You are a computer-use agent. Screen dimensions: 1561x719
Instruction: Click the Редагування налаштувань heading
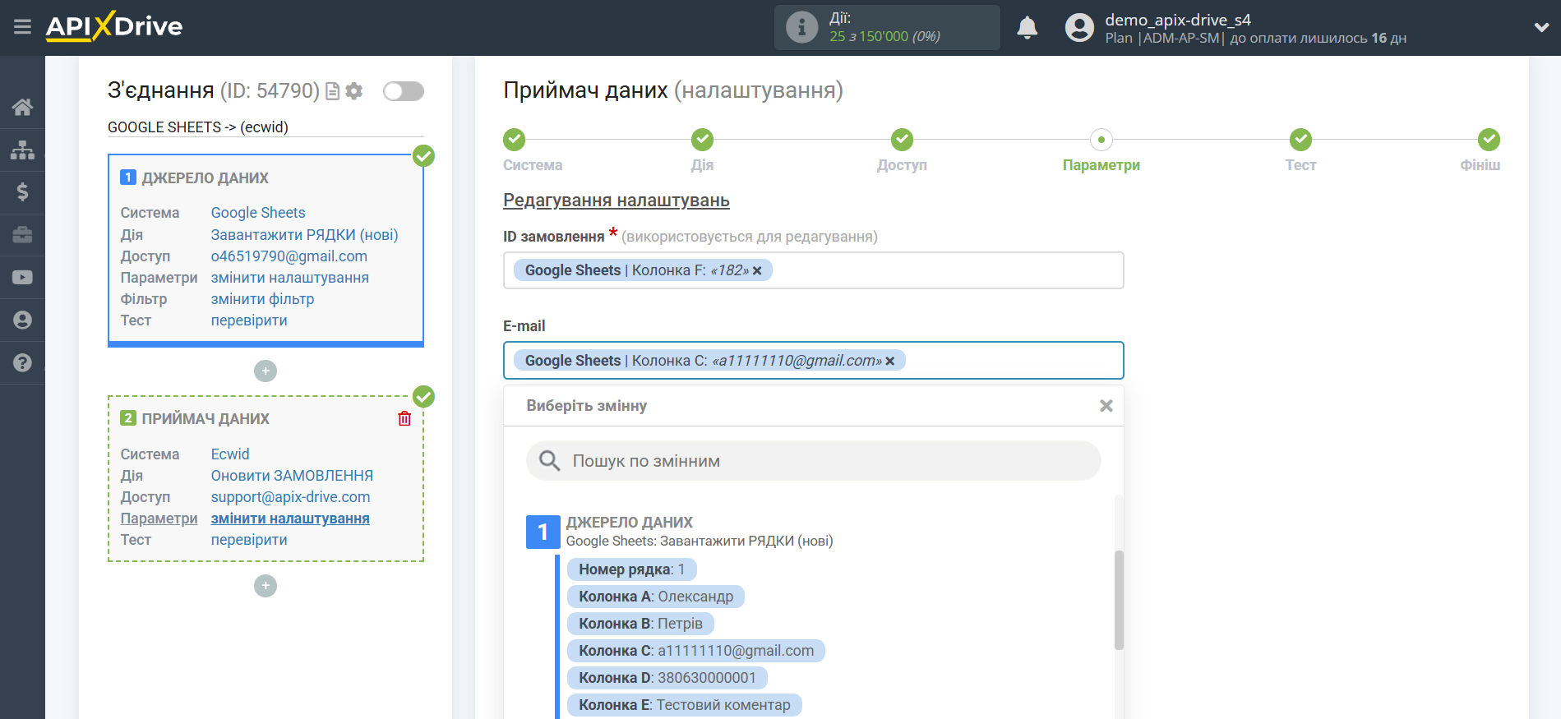[617, 200]
